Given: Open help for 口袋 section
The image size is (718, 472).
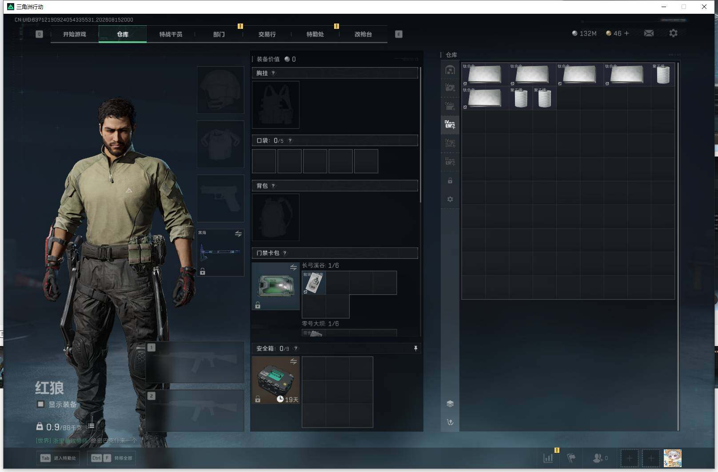Looking at the screenshot, I should [x=290, y=141].
